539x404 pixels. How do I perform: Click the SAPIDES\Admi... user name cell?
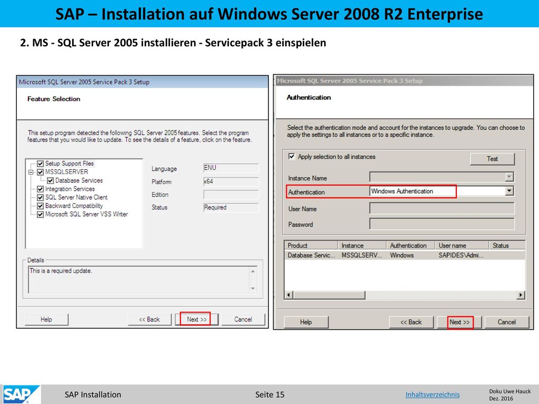pyautogui.click(x=461, y=255)
